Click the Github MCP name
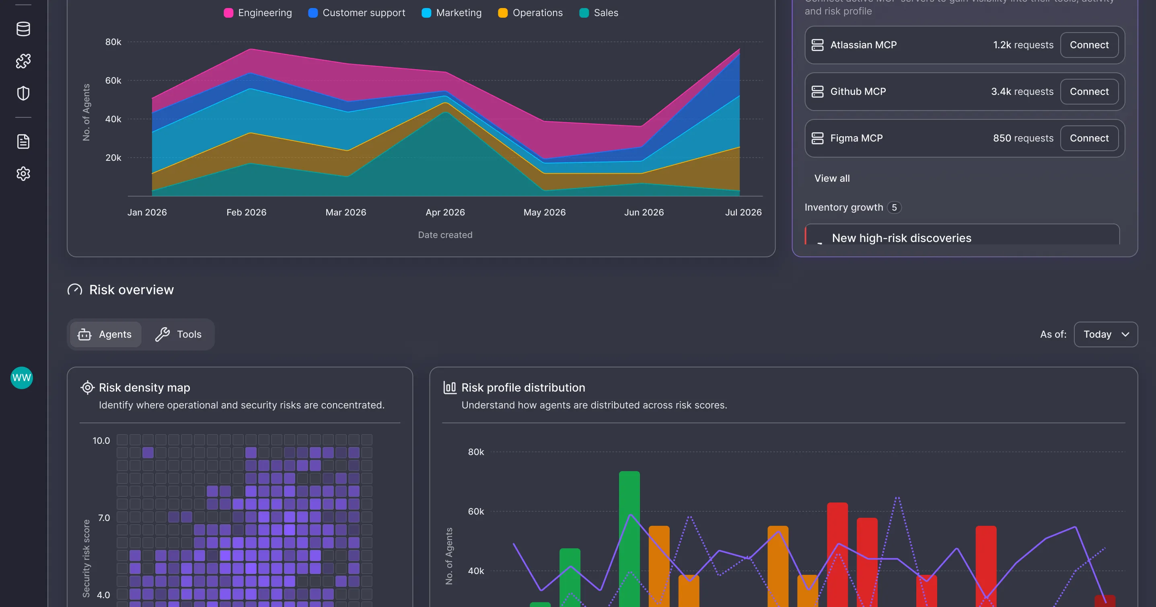 858,92
